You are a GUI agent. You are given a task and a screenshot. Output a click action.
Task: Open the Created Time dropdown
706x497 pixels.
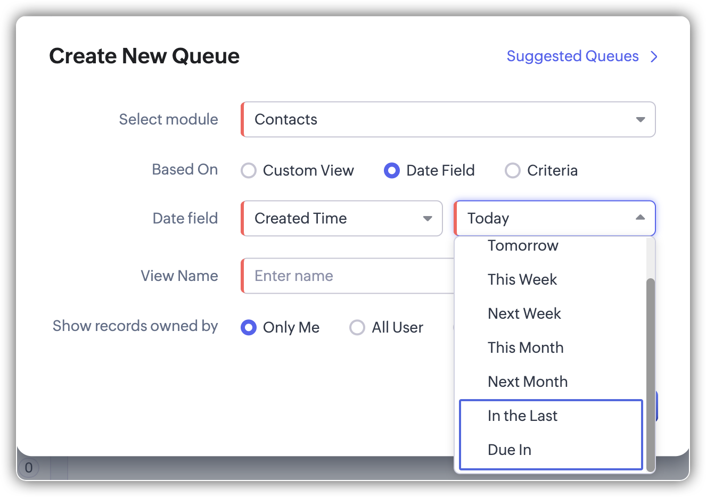pos(342,218)
